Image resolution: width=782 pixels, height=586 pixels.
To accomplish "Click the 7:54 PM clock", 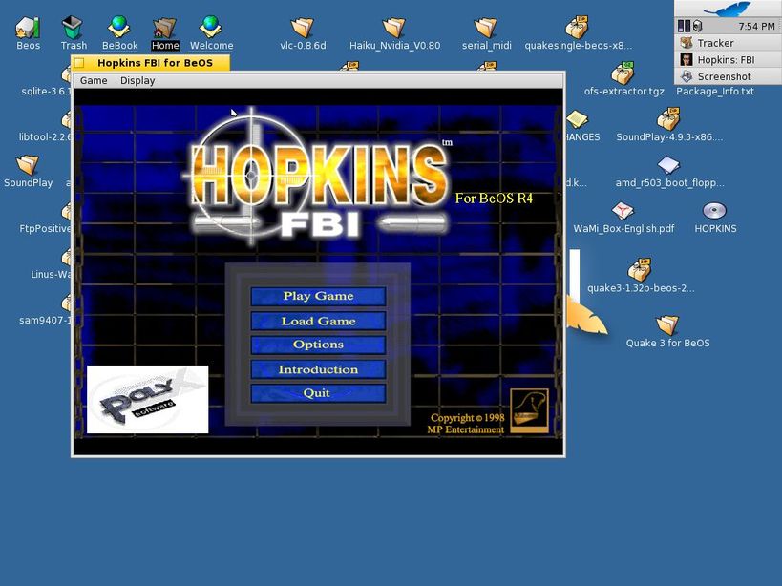I will pos(756,26).
